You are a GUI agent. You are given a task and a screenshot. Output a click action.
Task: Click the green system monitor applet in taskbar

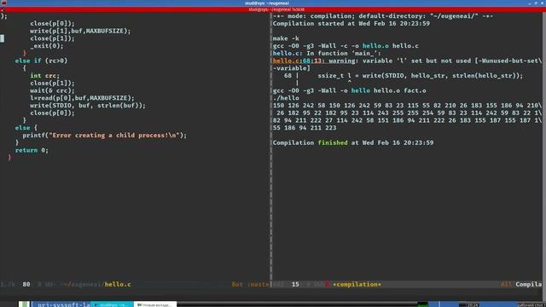[x=423, y=304]
